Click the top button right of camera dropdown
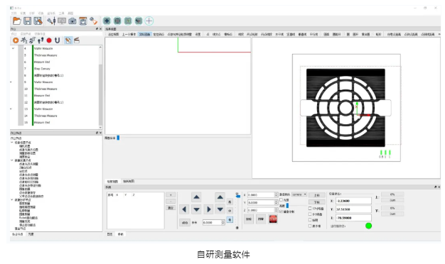The height and width of the screenshot is (264, 445). coord(317,195)
